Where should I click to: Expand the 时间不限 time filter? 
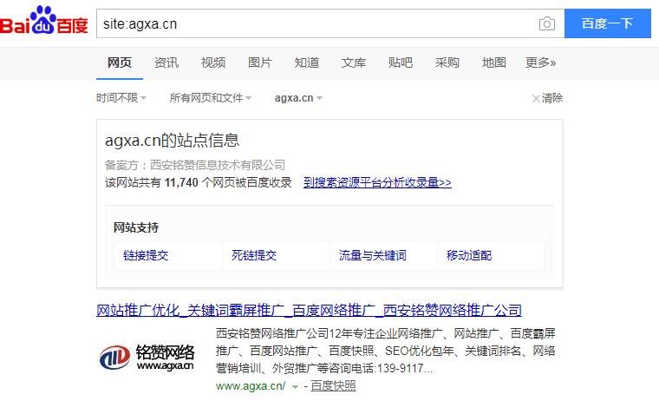pyautogui.click(x=121, y=98)
